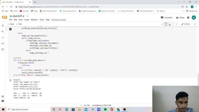Click the Windows Start button
This screenshot has width=199, height=112.
point(3,109)
